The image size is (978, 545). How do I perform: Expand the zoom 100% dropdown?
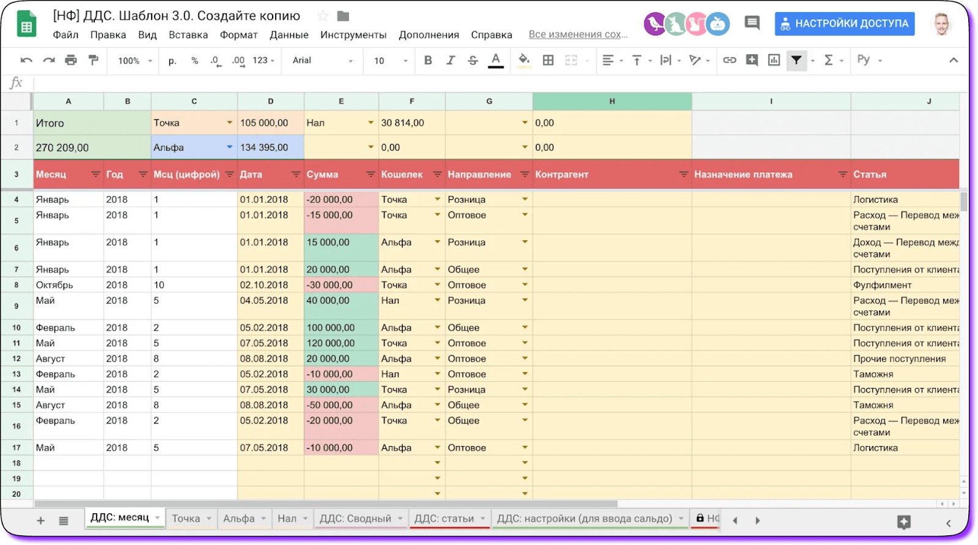[x=134, y=60]
